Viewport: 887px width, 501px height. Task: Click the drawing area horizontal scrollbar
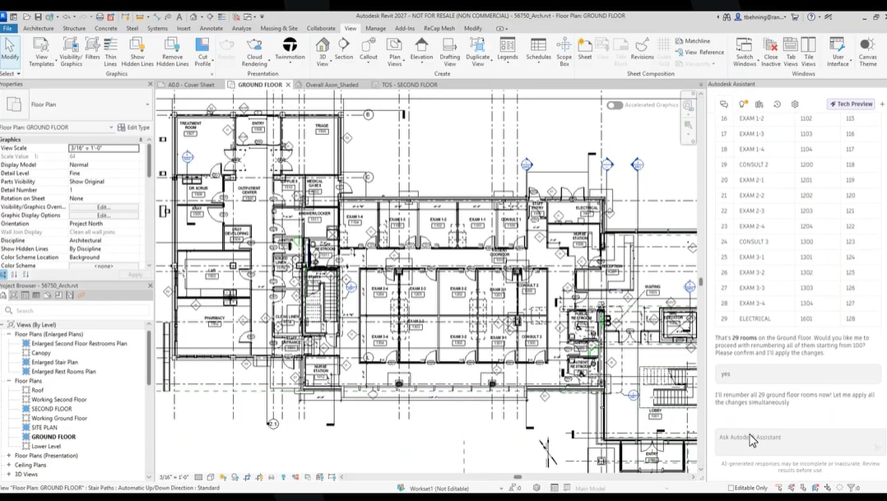point(518,476)
